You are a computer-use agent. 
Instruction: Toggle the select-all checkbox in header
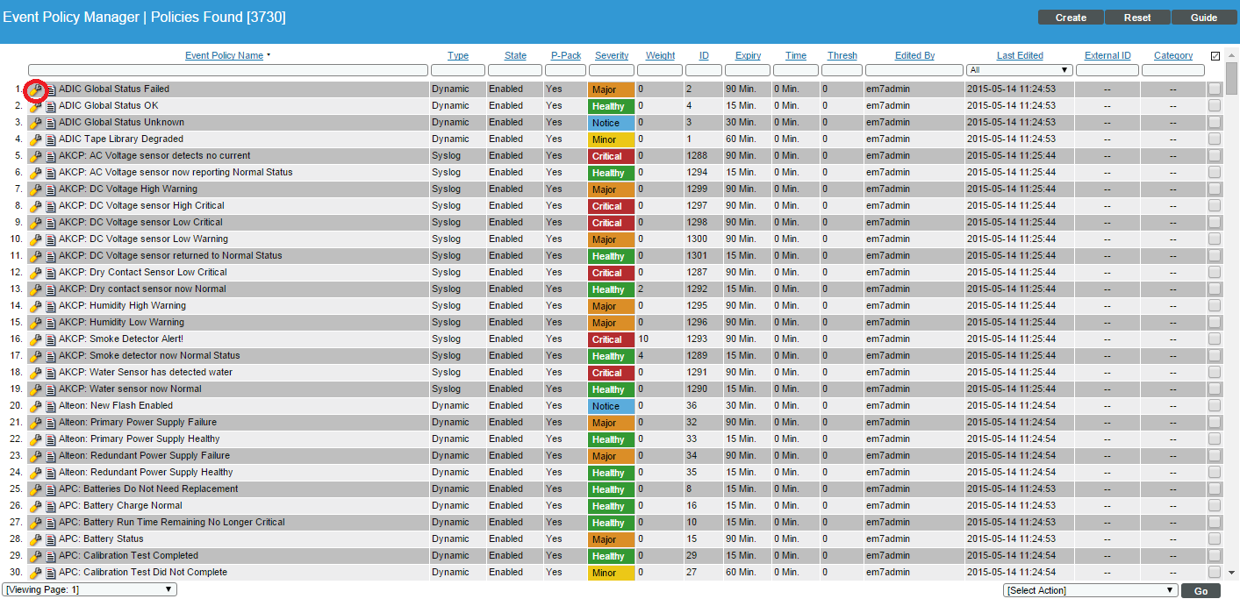[x=1215, y=56]
